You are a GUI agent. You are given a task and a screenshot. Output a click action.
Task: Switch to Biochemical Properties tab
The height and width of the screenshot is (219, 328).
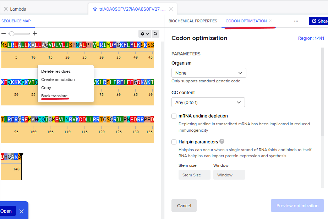(193, 21)
